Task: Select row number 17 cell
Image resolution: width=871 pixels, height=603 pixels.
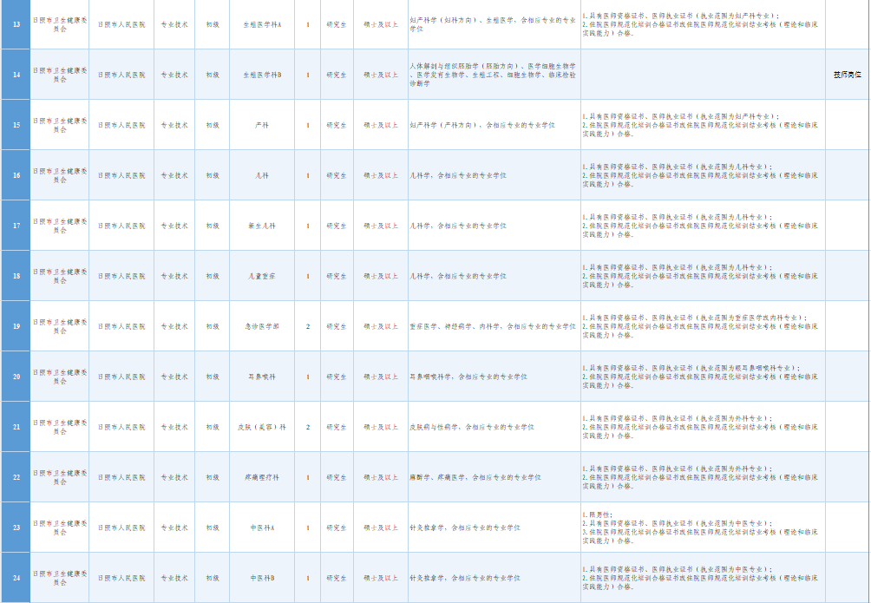Action: pos(16,226)
